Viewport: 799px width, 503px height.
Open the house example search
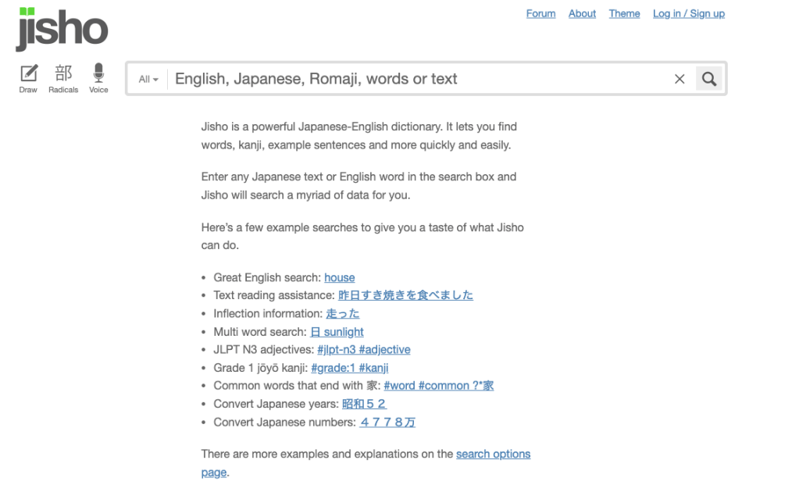[339, 277]
